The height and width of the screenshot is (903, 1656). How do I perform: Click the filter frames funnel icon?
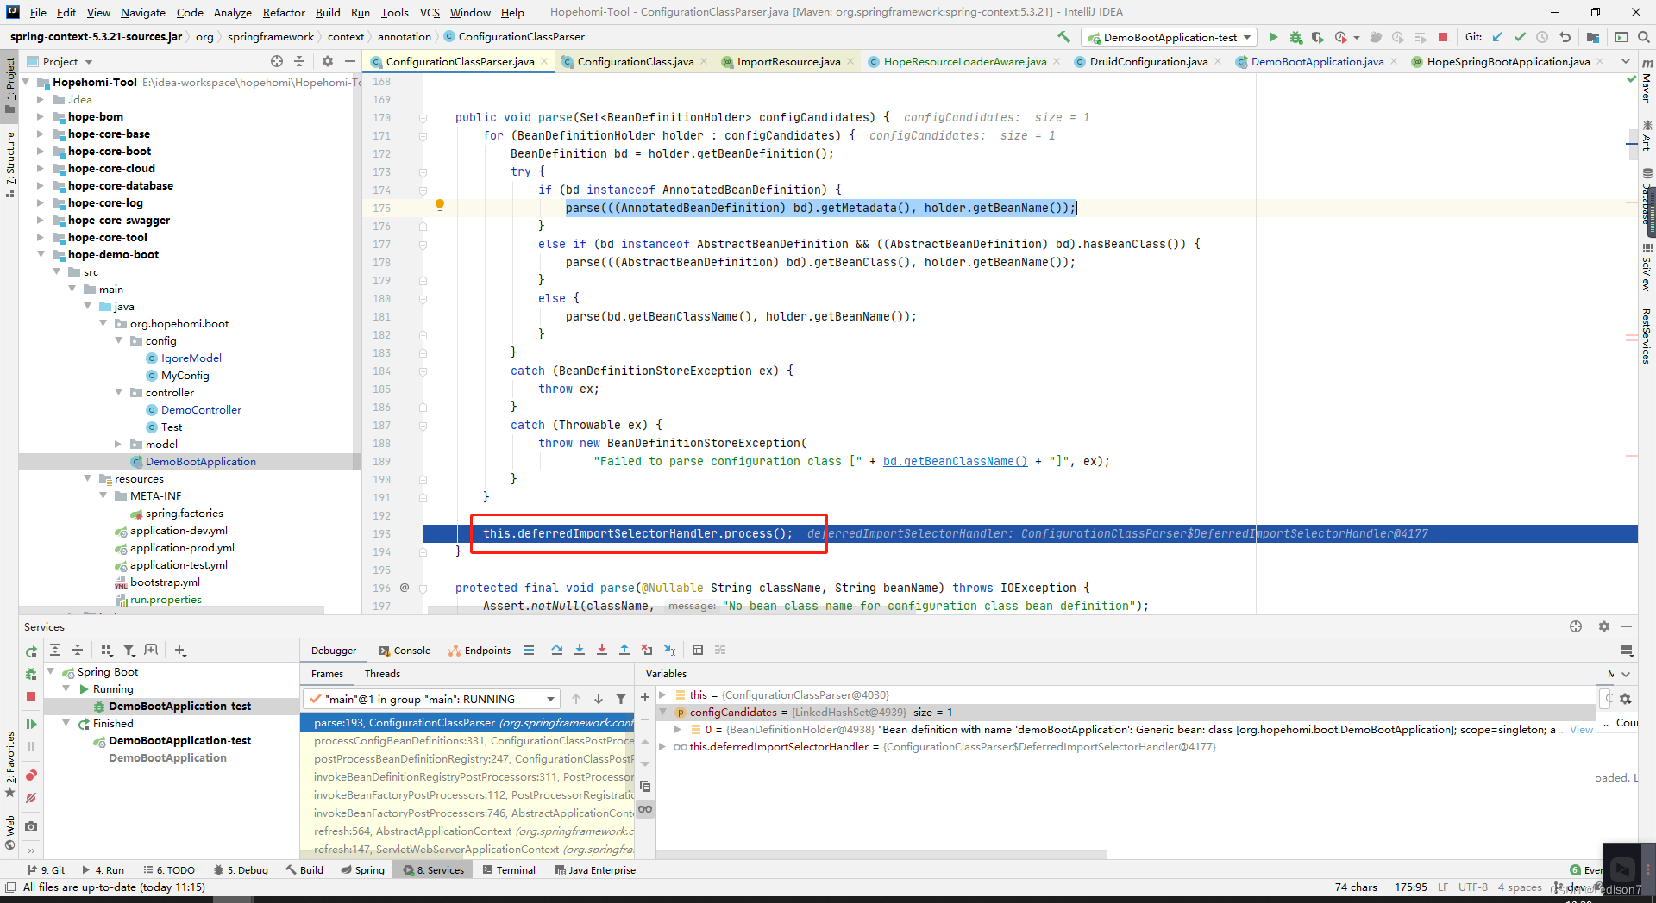[621, 699]
